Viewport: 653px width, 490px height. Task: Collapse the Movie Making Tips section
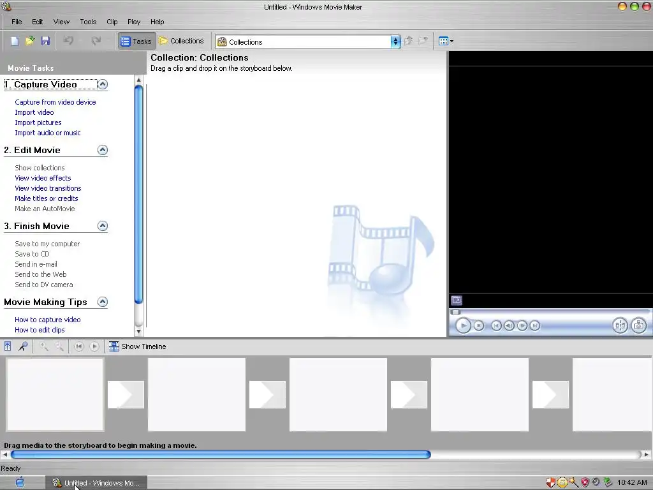(103, 302)
